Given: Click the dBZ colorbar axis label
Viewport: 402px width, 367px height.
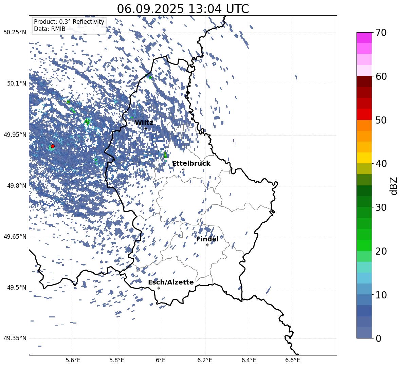Looking at the screenshot, I should [x=394, y=186].
